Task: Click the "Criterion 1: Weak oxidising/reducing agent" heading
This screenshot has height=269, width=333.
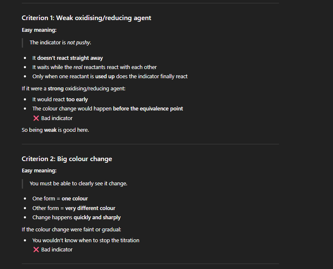Action: [86, 18]
